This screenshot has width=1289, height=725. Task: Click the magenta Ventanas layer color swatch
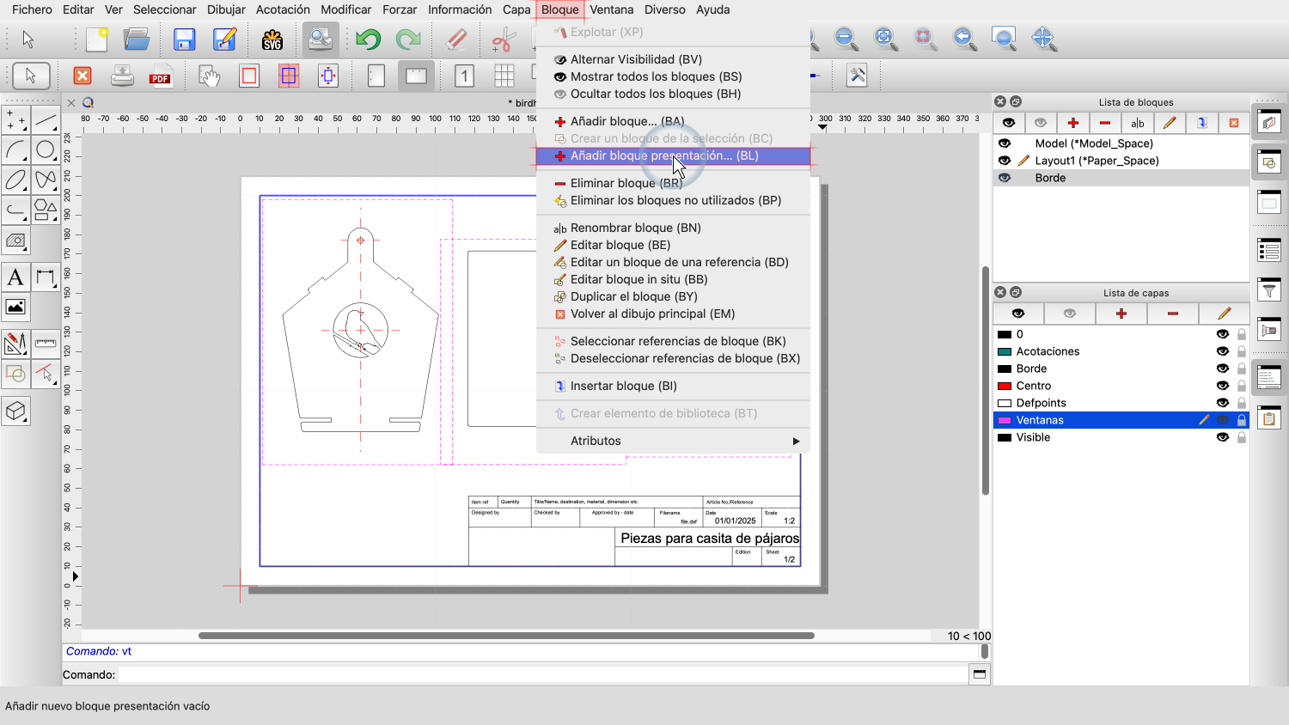click(x=1004, y=420)
